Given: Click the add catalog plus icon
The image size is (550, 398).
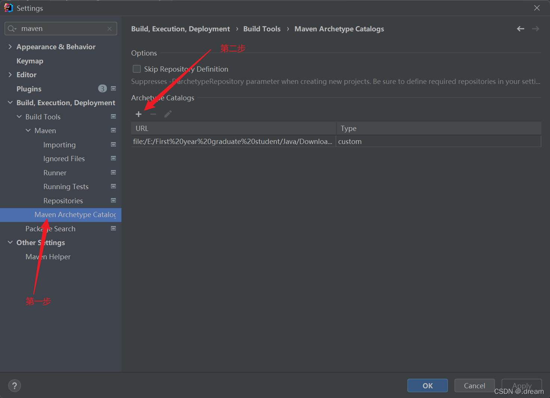Looking at the screenshot, I should tap(139, 114).
